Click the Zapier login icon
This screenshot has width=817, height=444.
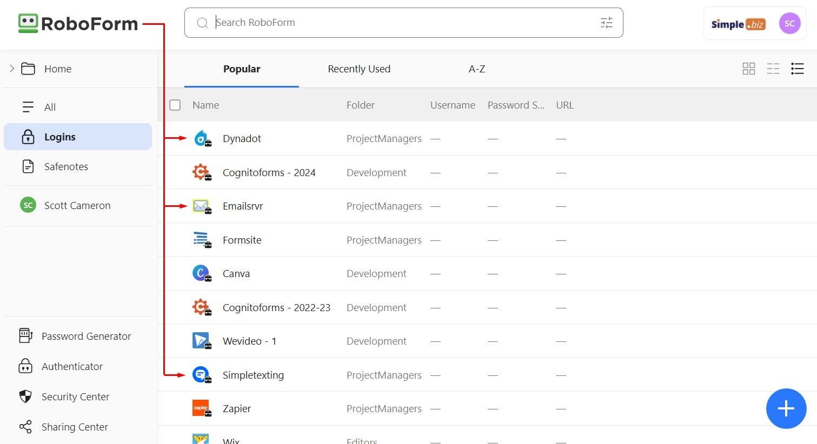201,409
